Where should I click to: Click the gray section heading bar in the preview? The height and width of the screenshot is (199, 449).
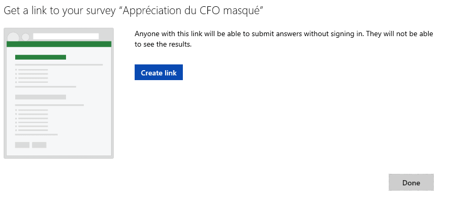point(41,97)
